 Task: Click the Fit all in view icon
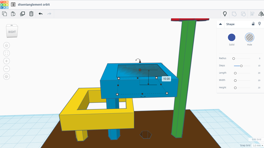click(x=6, y=53)
